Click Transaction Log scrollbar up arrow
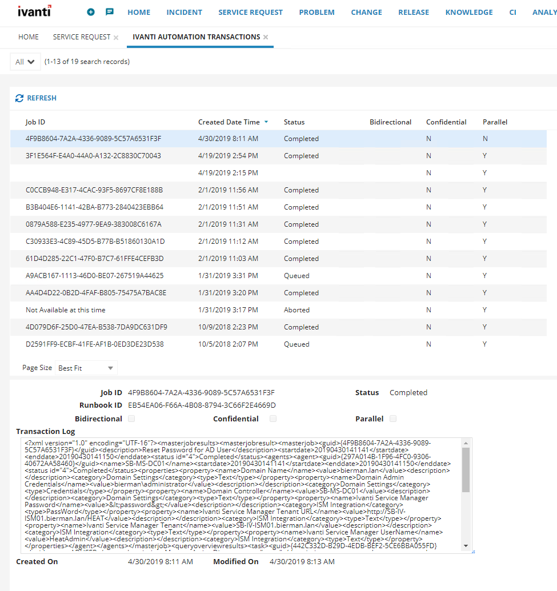 [x=466, y=443]
